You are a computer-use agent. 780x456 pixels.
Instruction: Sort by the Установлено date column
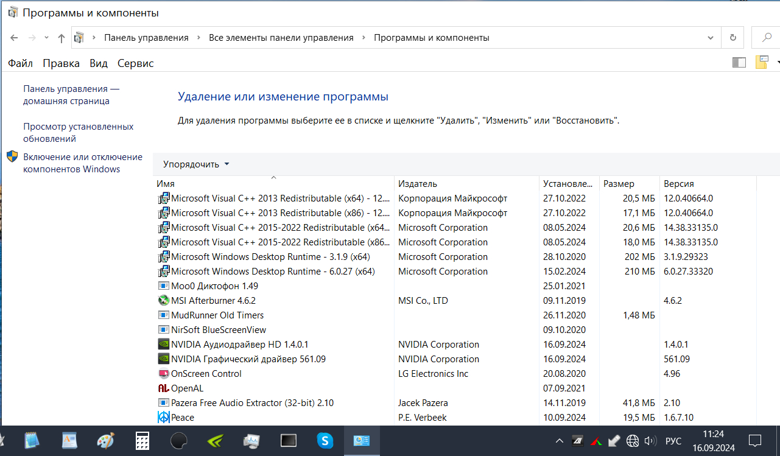(570, 184)
